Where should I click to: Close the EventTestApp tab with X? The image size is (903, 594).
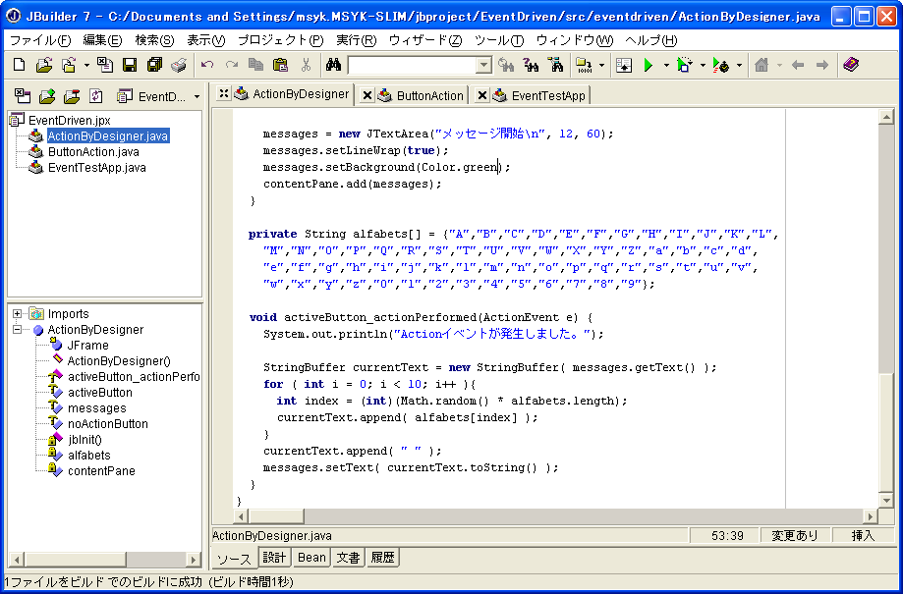click(481, 95)
